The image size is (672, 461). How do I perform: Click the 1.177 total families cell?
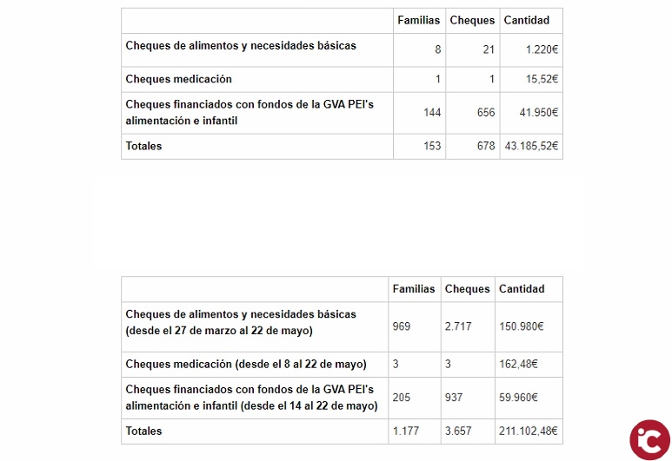coord(405,431)
